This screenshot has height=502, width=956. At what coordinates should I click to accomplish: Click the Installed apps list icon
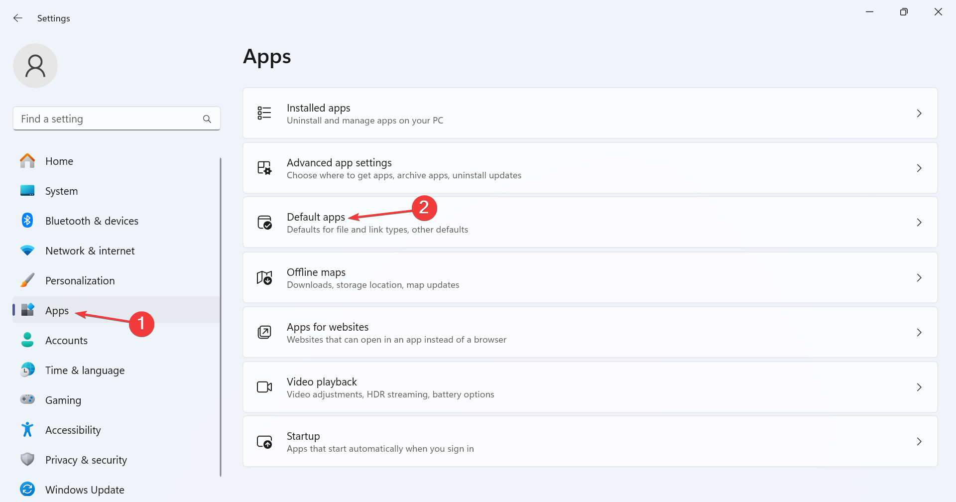[264, 113]
